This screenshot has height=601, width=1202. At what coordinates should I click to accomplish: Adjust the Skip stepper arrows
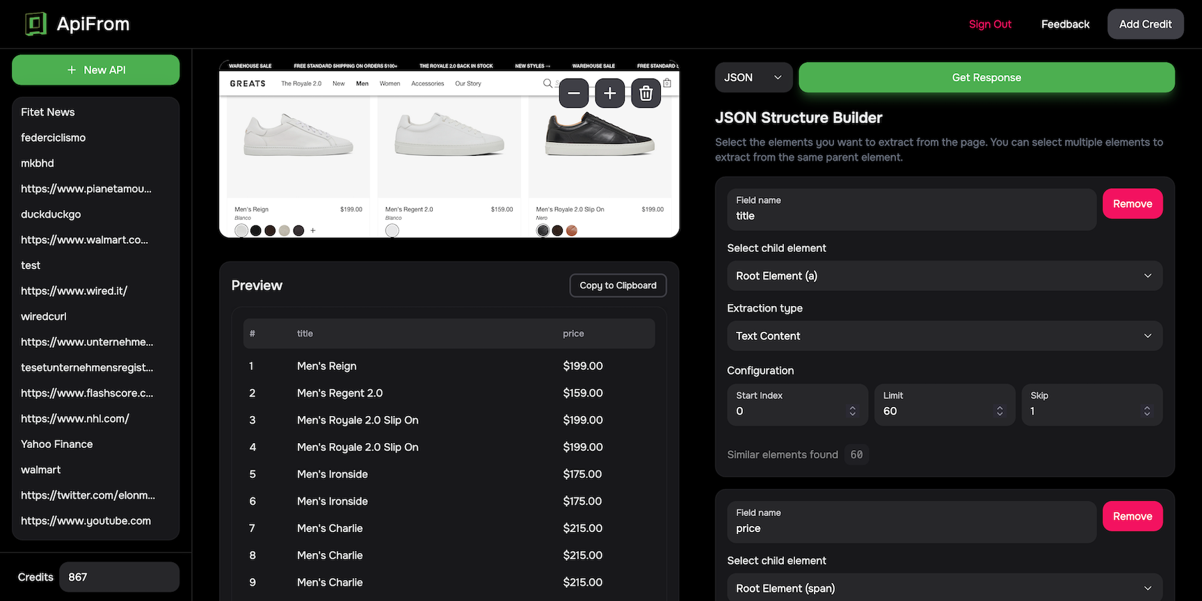point(1147,411)
